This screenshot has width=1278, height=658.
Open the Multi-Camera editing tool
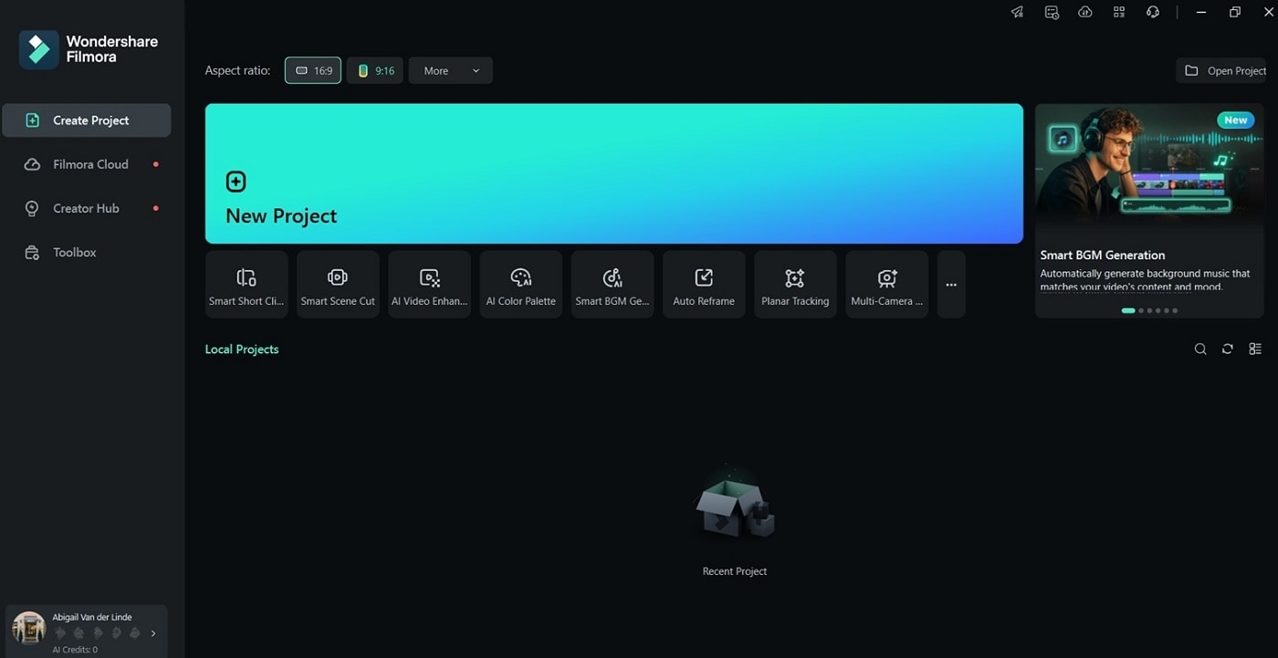click(x=886, y=285)
